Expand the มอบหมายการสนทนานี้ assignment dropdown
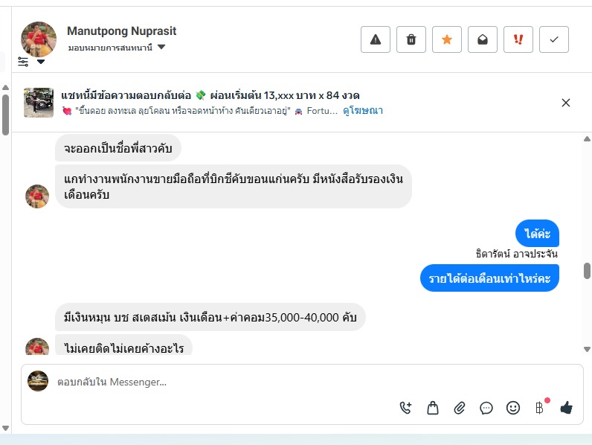Screen dimensions: 592x445 (x=161, y=48)
